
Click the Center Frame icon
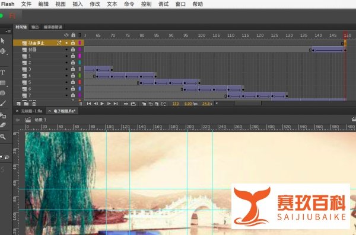[126, 104]
